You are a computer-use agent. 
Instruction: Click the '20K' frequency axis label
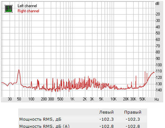[126, 99]
